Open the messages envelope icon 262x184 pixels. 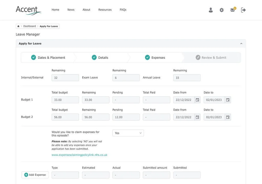[x=233, y=10]
